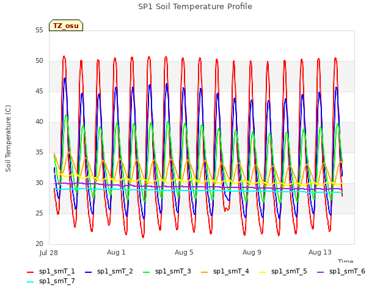Click the 45 y-axis tick label
The height and width of the screenshot is (293, 391).
click(x=39, y=92)
